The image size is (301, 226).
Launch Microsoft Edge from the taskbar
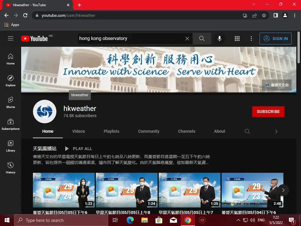tap(130, 220)
